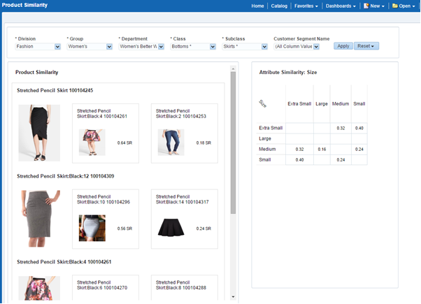Click card title Skirt:Black:8 100104288

click(x=181, y=285)
